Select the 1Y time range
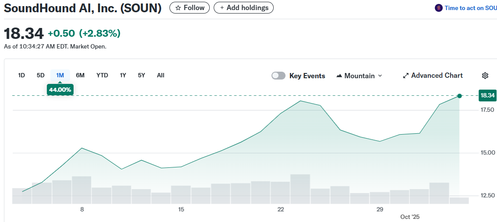The height and width of the screenshot is (222, 497). pyautogui.click(x=123, y=75)
